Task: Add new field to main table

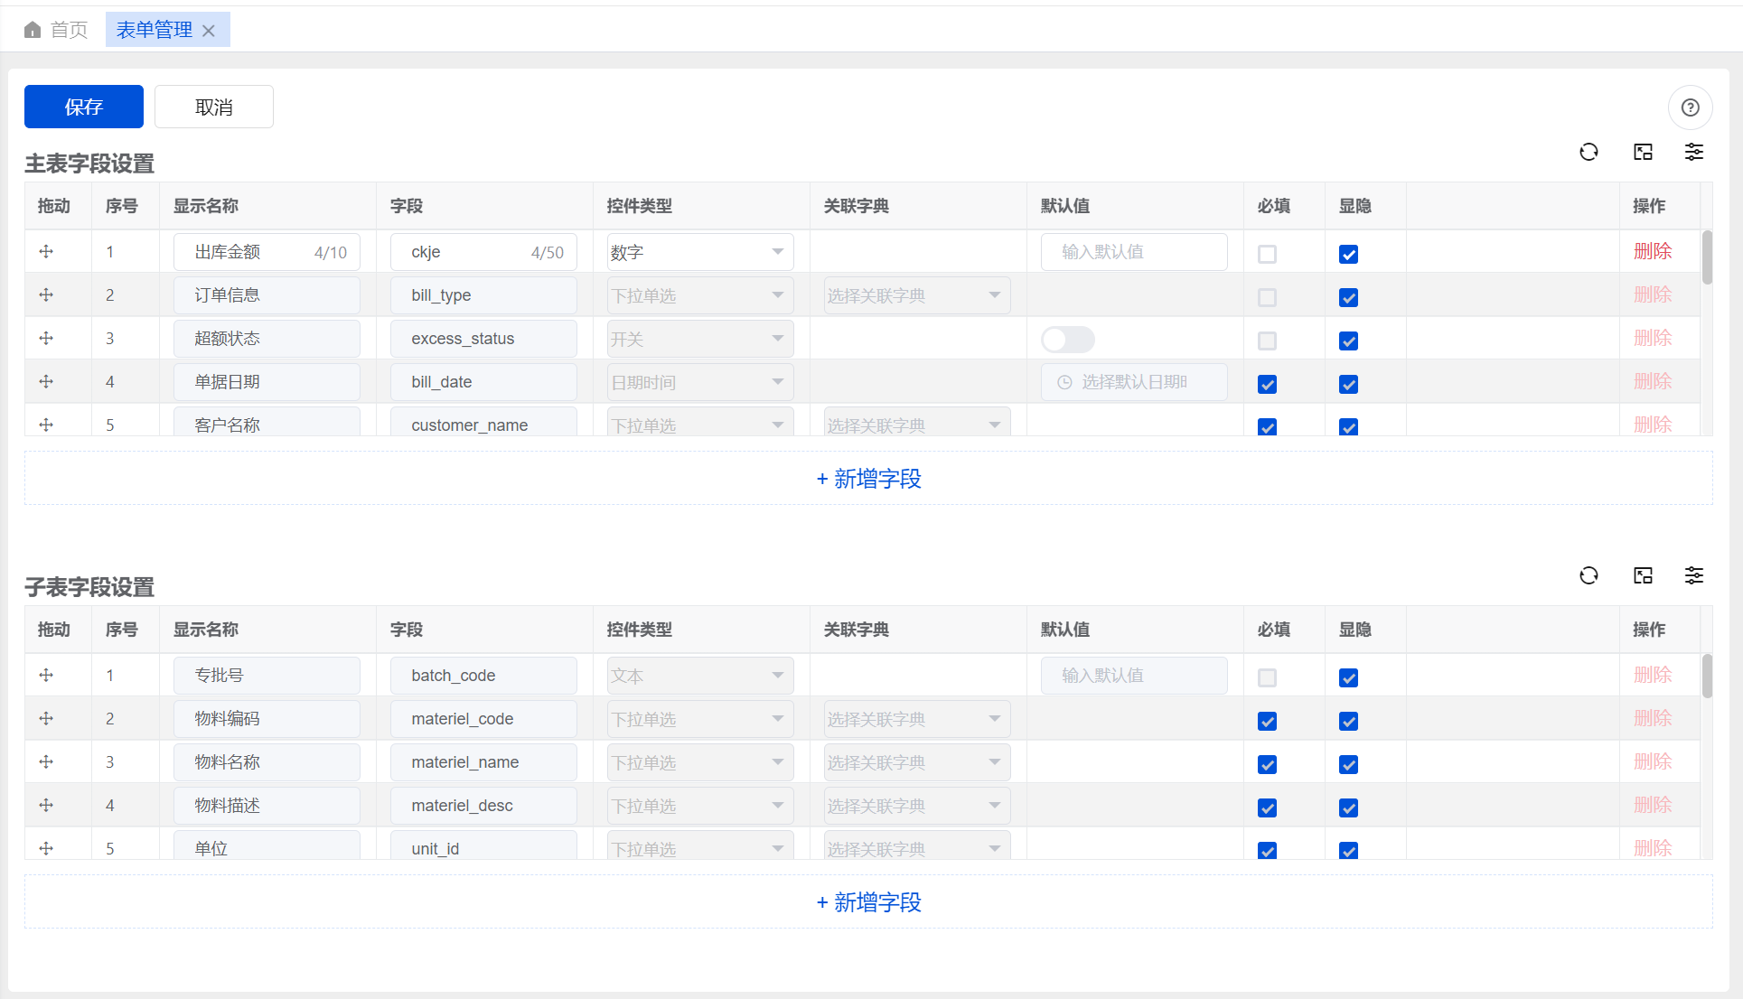Action: tap(868, 479)
